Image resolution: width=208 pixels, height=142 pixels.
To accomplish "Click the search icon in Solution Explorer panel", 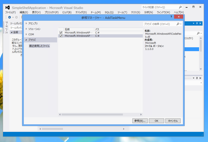I will pos(198,33).
